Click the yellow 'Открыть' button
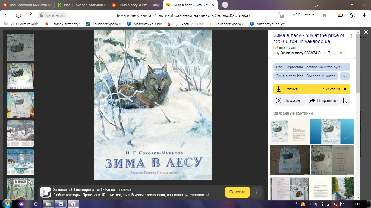The height and width of the screenshot is (208, 371). (x=295, y=89)
